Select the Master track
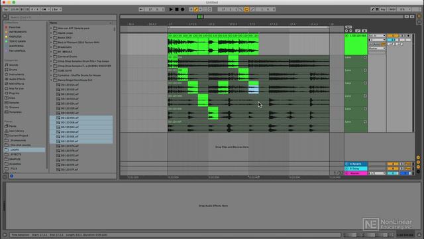This screenshot has height=239, width=424. 356,173
